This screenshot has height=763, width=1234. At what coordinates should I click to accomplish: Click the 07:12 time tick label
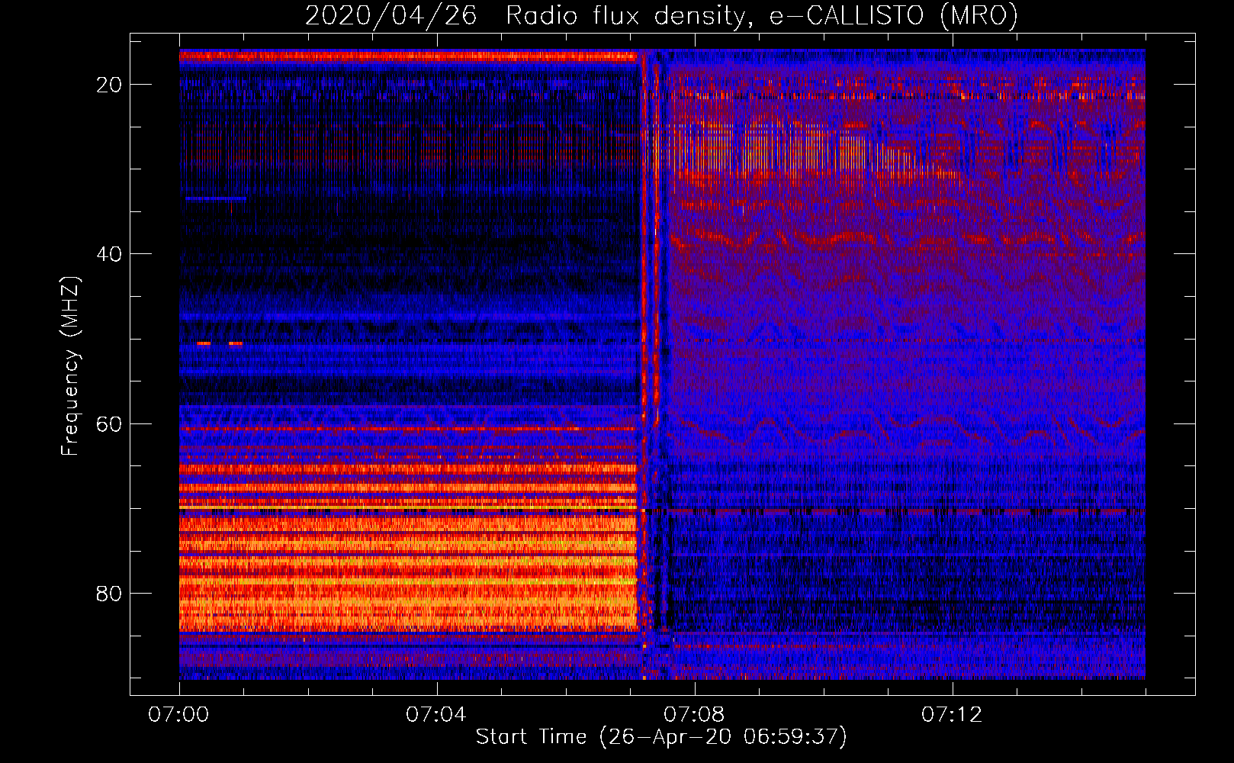pyautogui.click(x=952, y=715)
